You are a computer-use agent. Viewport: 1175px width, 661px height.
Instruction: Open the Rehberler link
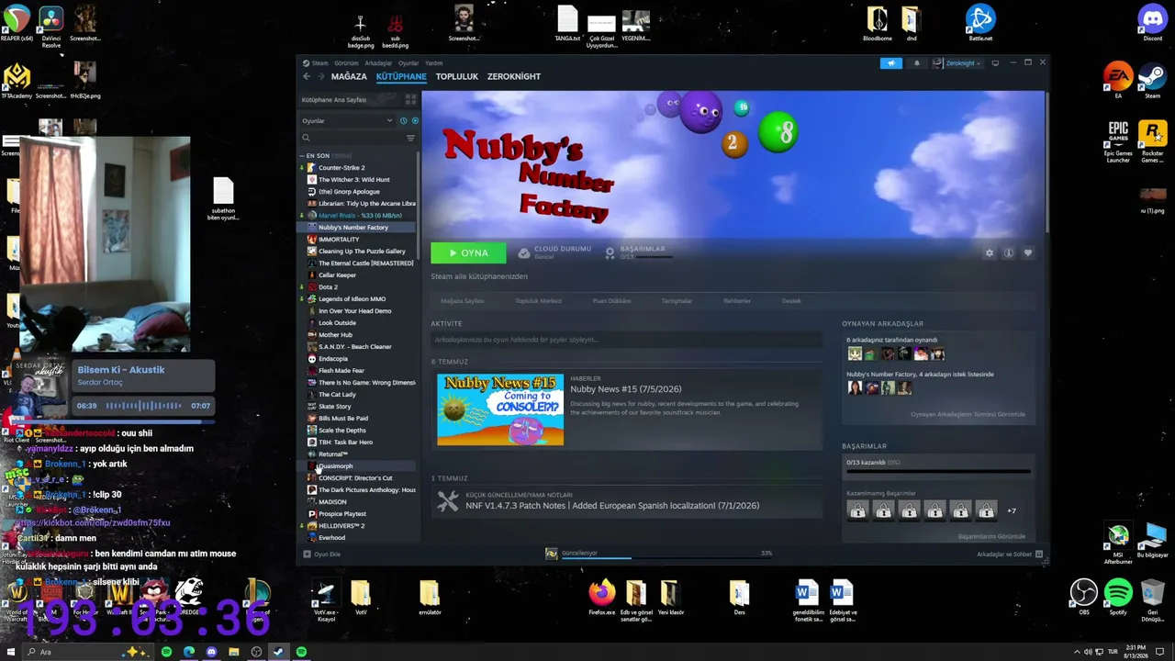pyautogui.click(x=737, y=301)
